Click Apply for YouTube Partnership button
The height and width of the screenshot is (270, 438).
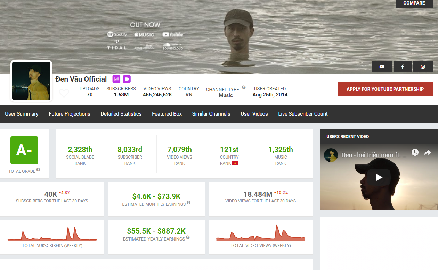385,89
